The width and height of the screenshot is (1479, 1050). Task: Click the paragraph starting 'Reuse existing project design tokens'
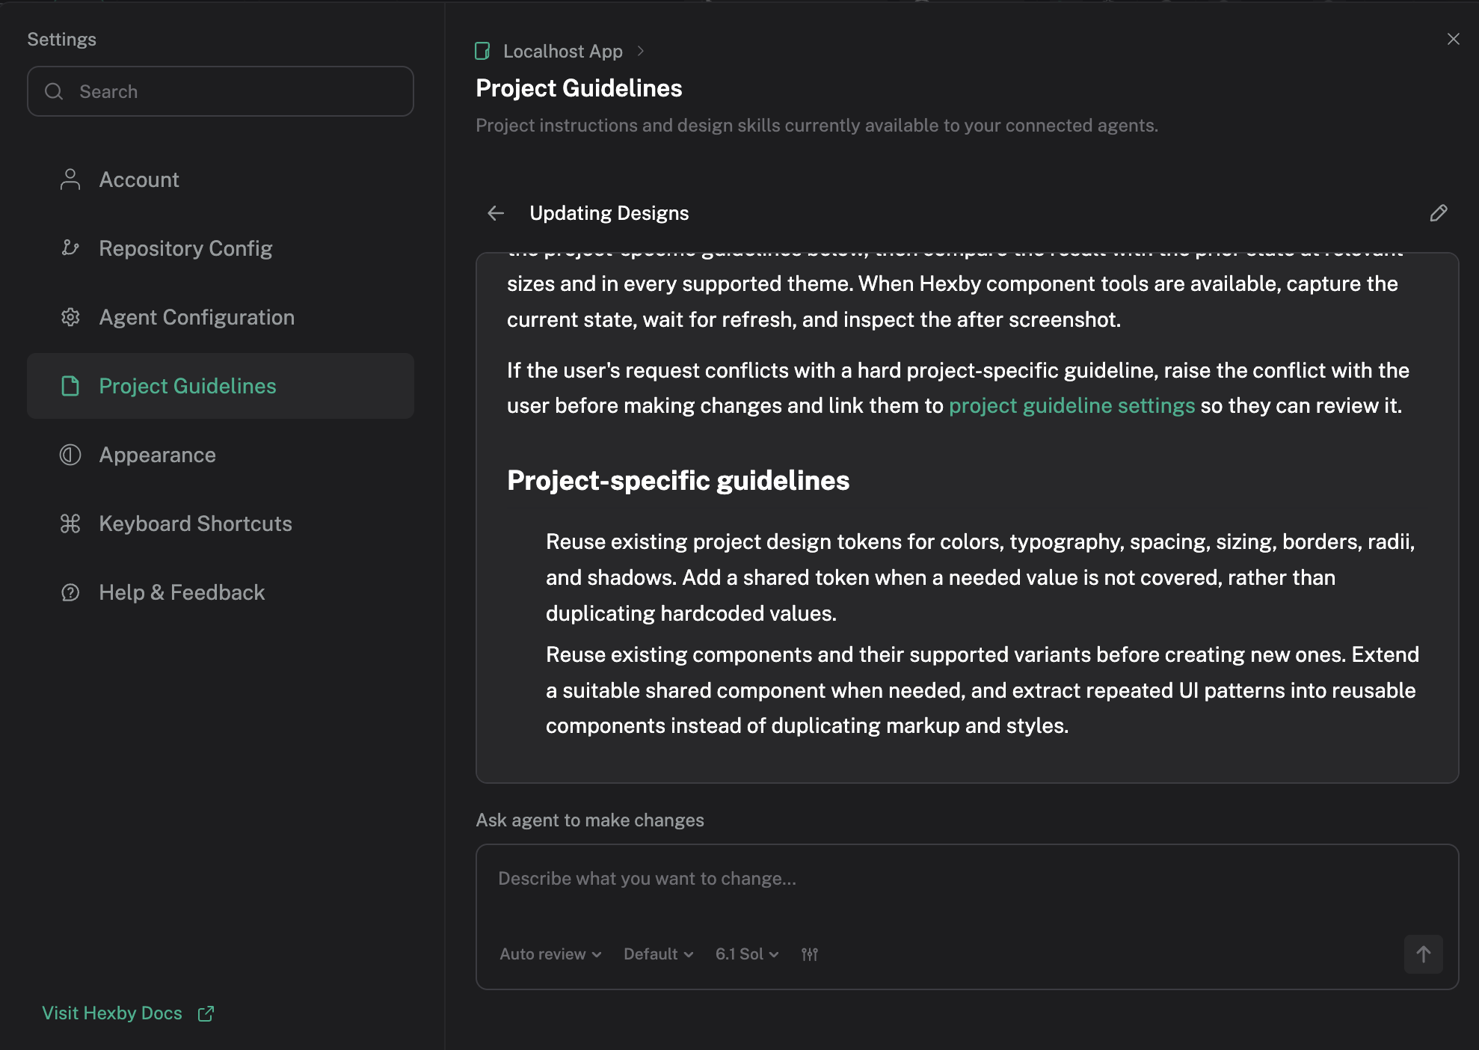[981, 577]
